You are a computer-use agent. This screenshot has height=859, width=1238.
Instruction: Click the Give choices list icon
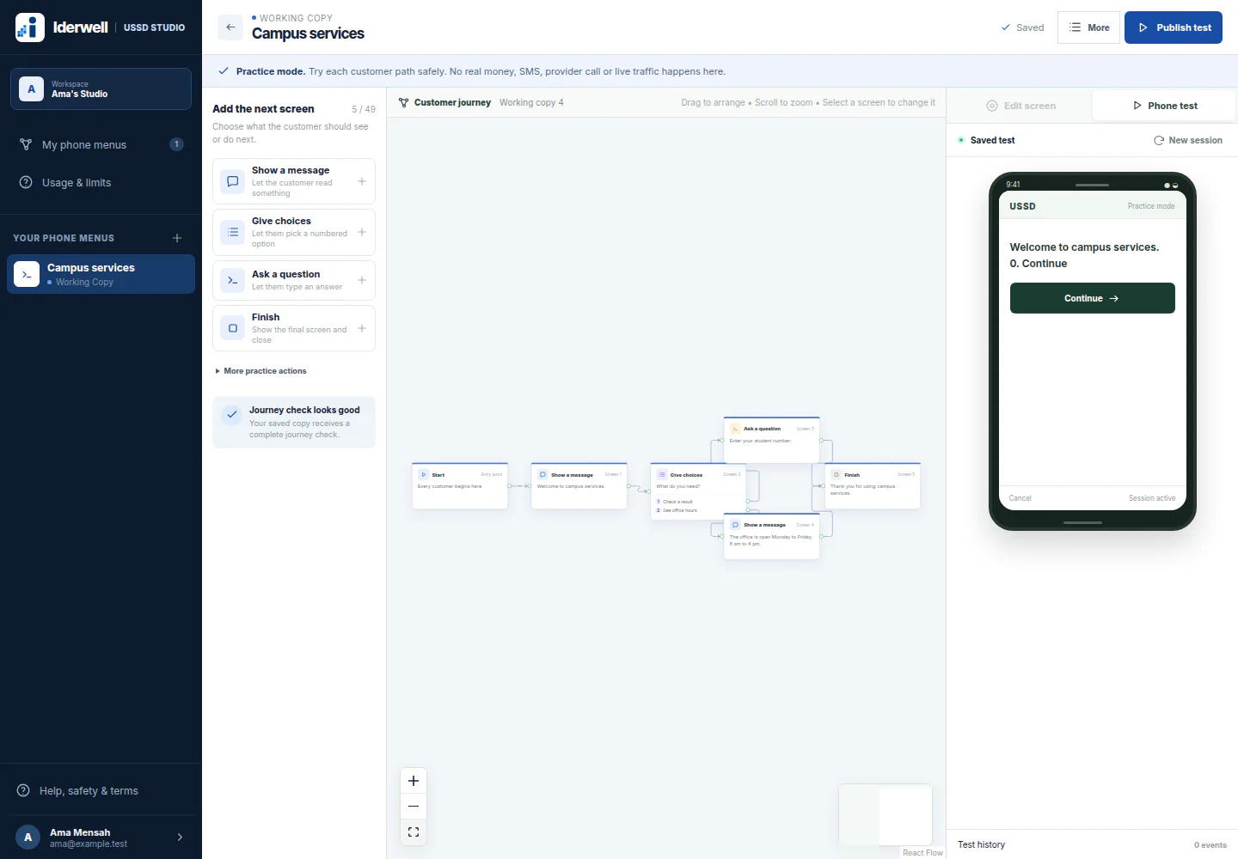click(x=233, y=232)
